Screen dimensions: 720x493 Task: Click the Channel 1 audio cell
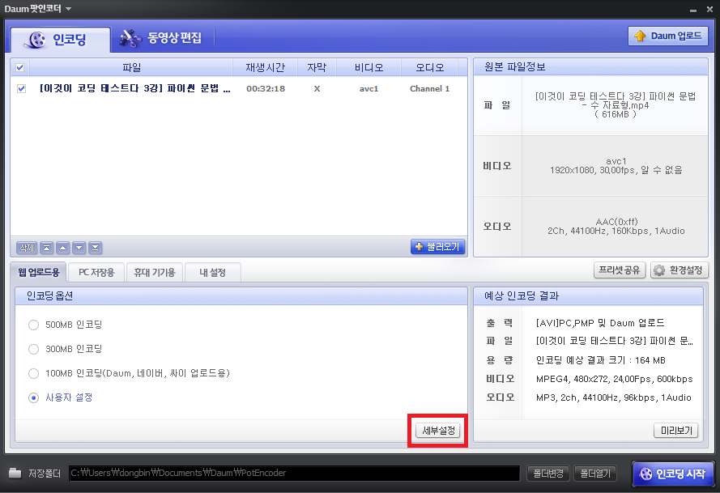coord(430,88)
